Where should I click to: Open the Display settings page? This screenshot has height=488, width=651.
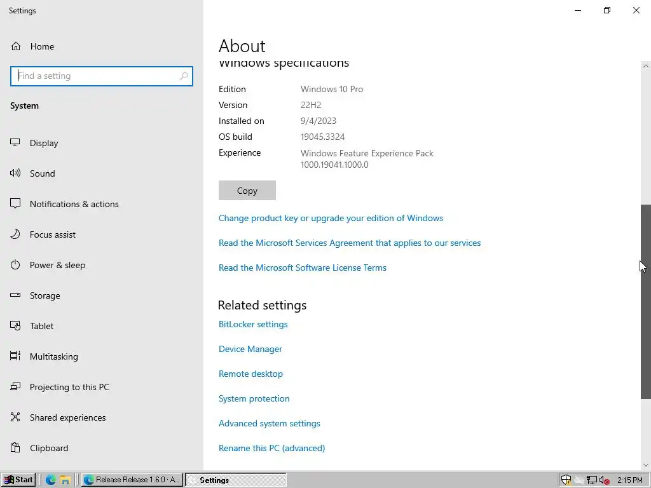[x=44, y=143]
